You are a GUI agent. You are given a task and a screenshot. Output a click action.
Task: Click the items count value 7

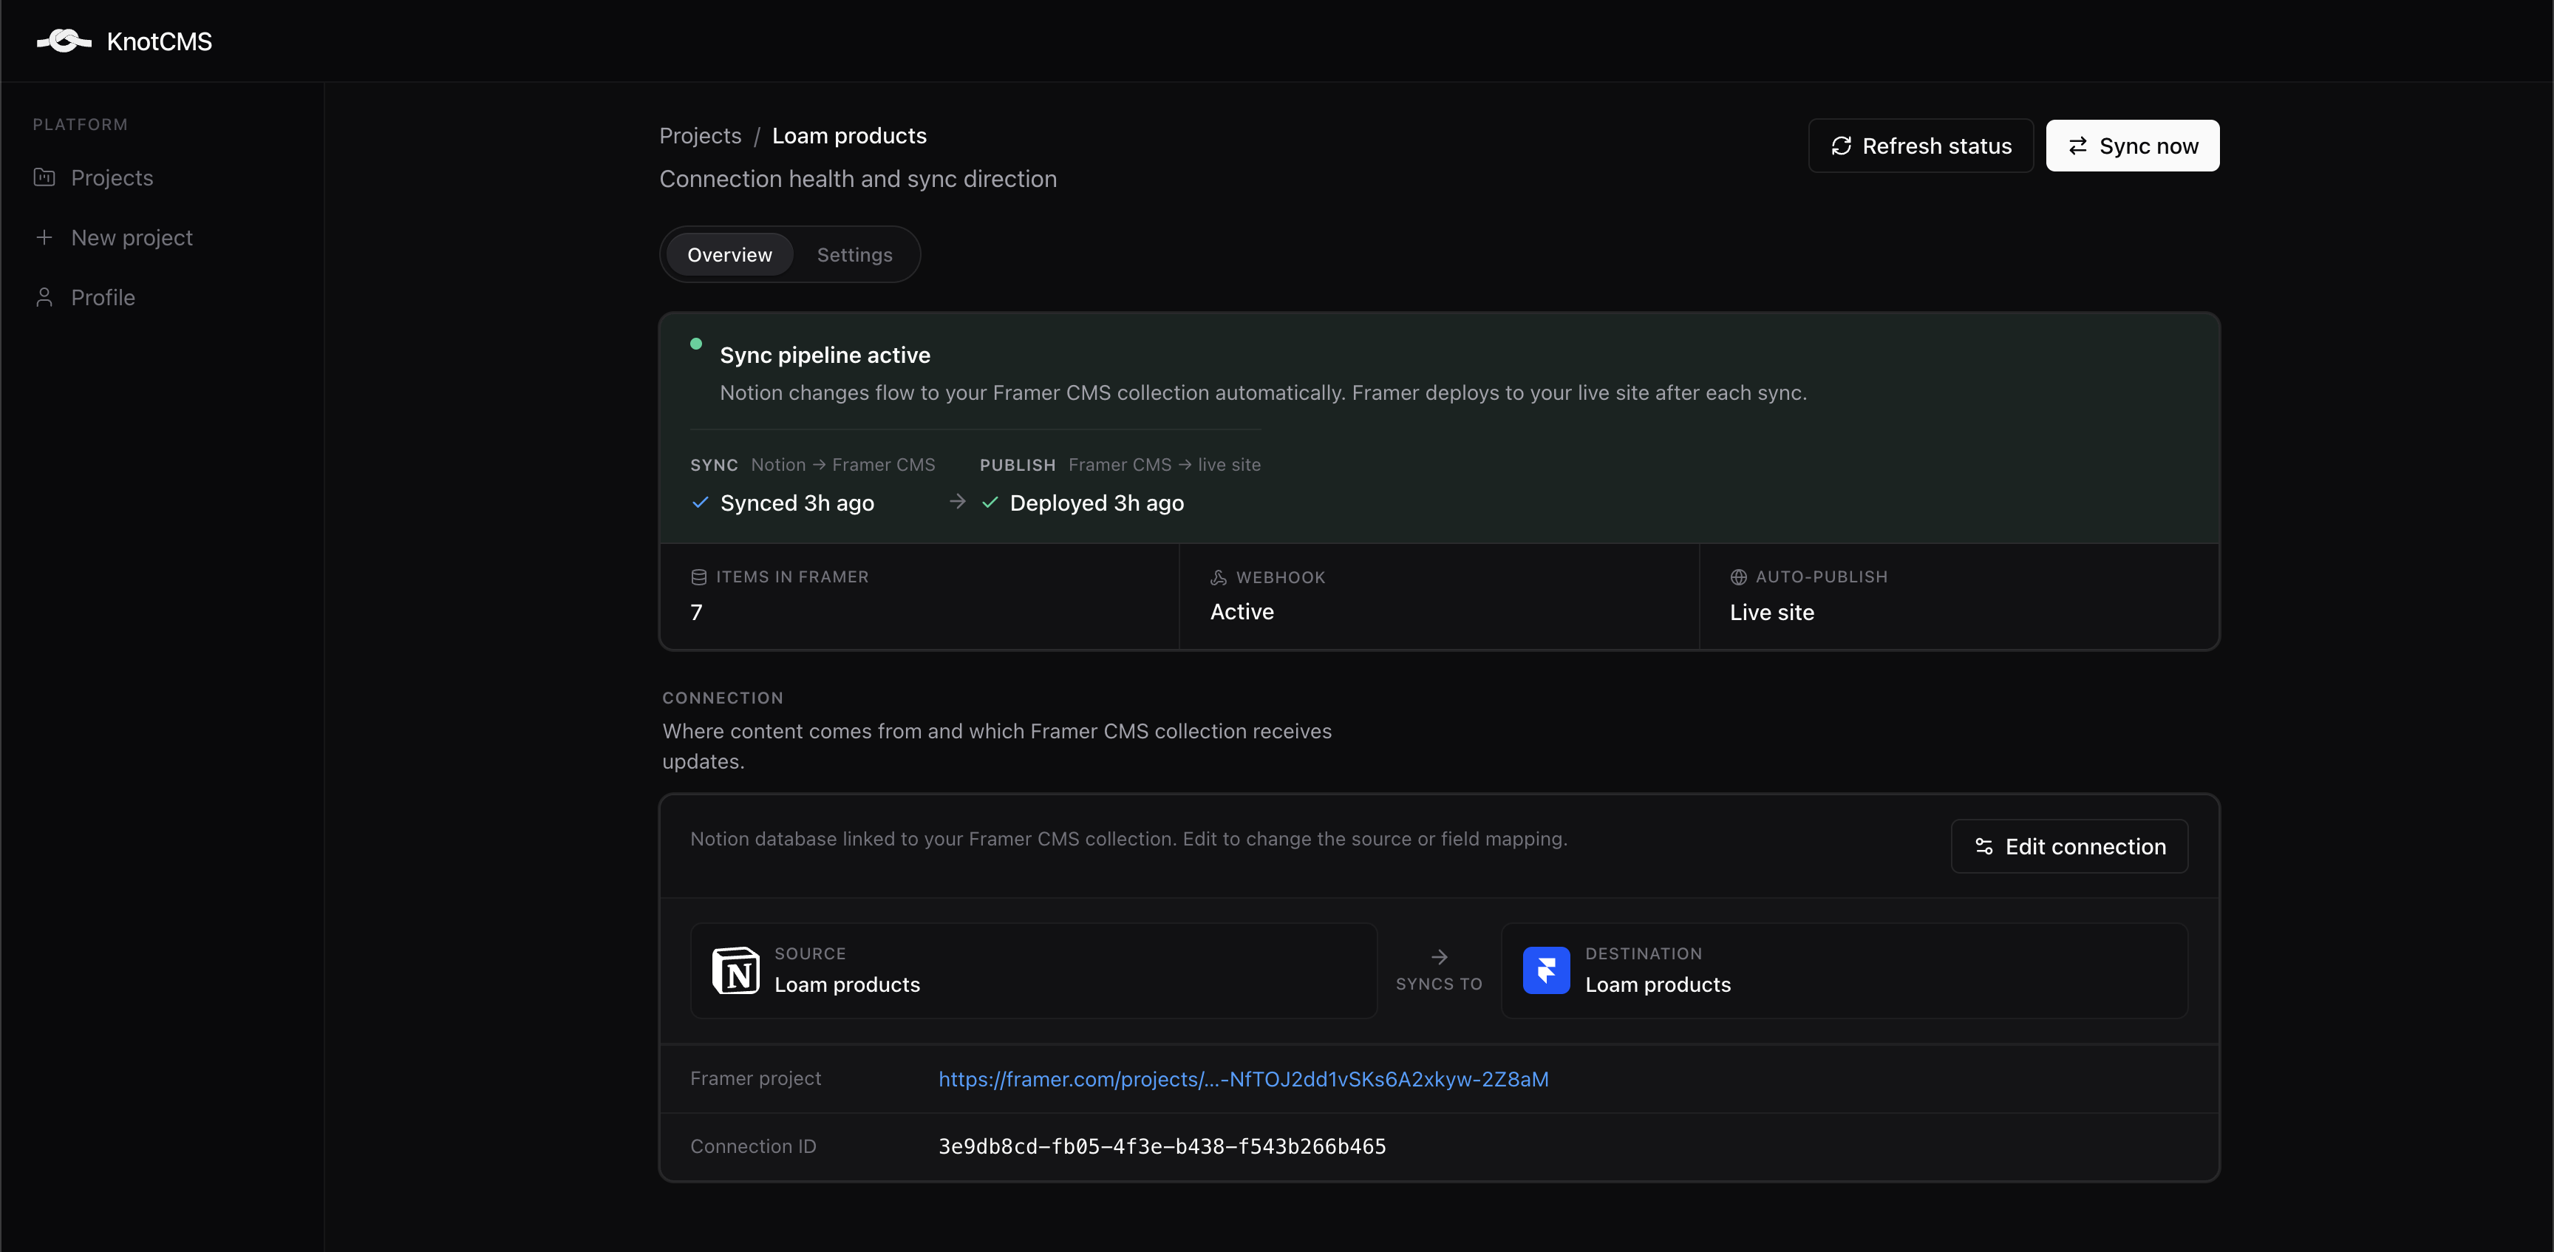(x=696, y=613)
